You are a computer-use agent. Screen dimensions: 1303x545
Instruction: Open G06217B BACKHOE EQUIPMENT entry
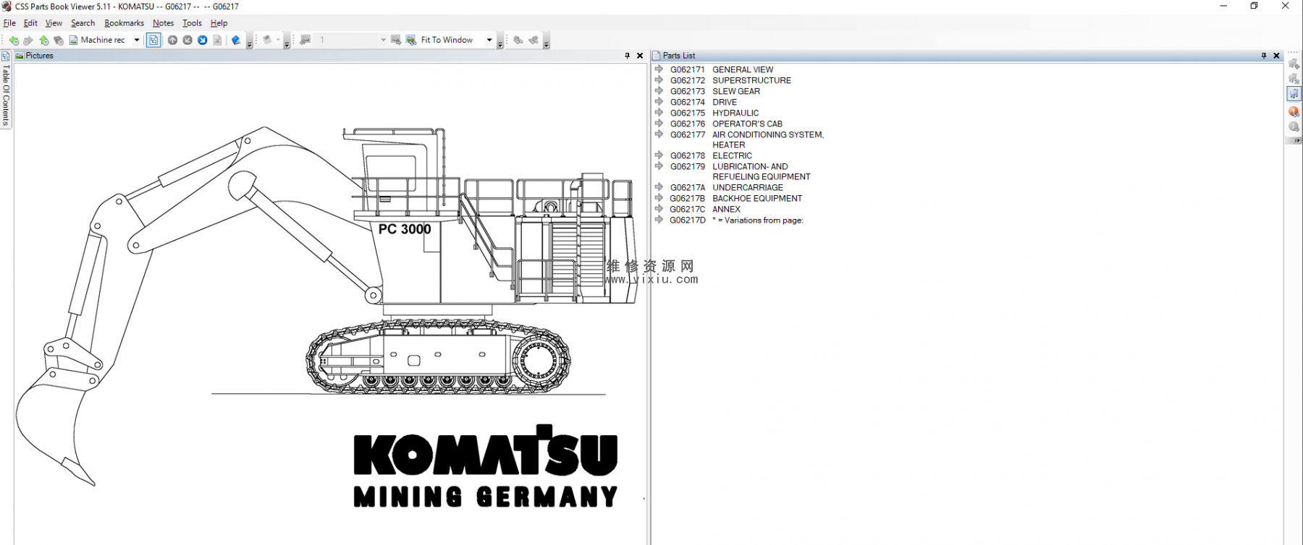tap(736, 198)
